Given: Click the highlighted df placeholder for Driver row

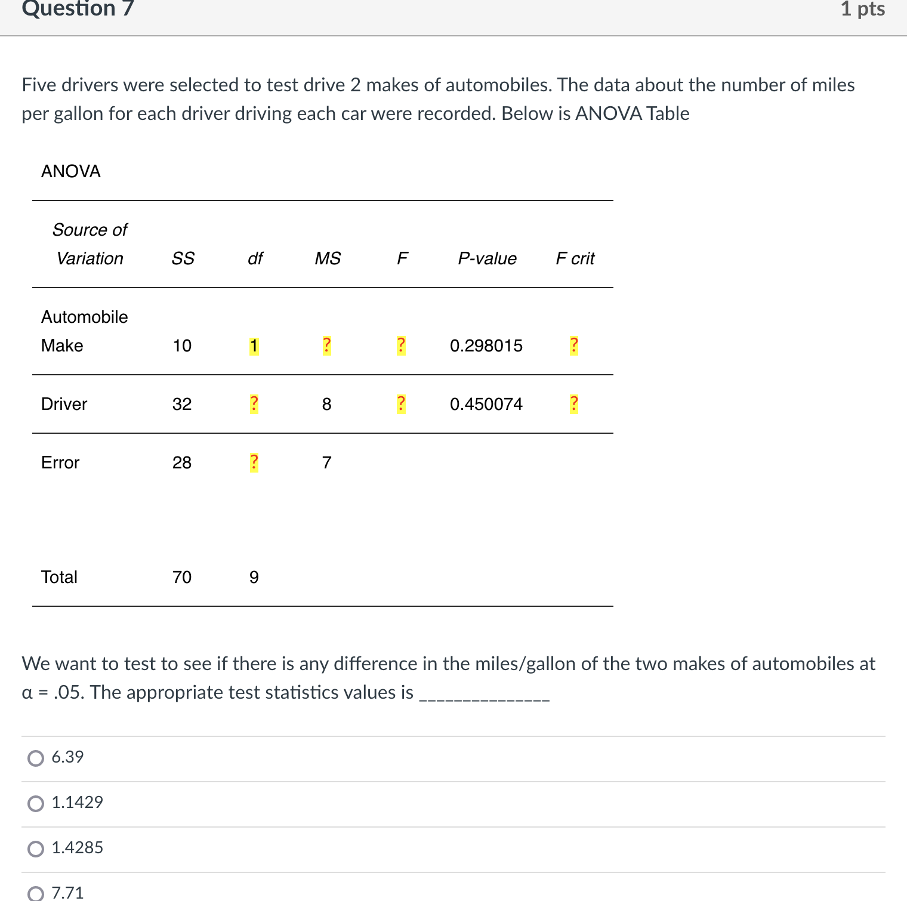Looking at the screenshot, I should 254,403.
